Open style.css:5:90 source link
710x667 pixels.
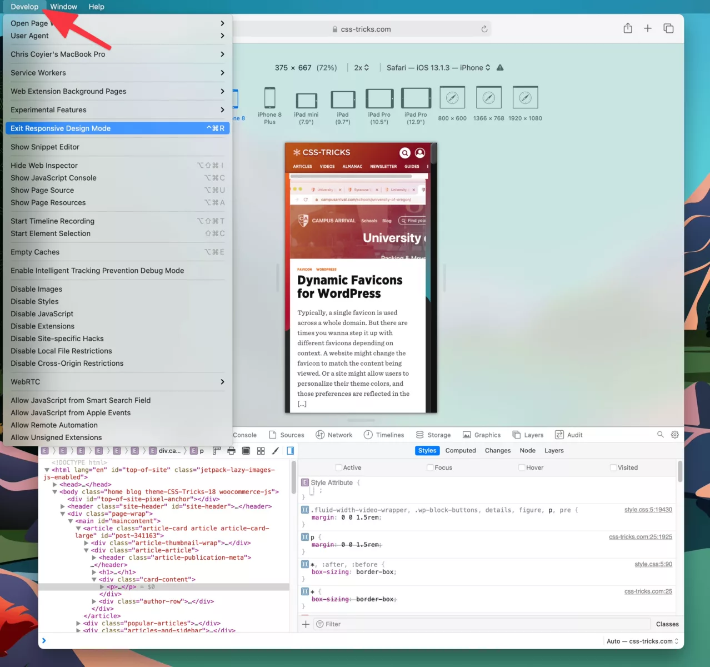(x=653, y=564)
